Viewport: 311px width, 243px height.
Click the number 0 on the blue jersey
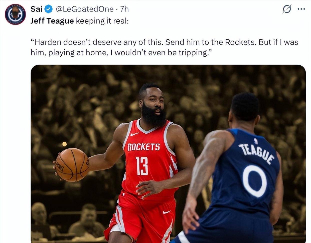[254, 181]
